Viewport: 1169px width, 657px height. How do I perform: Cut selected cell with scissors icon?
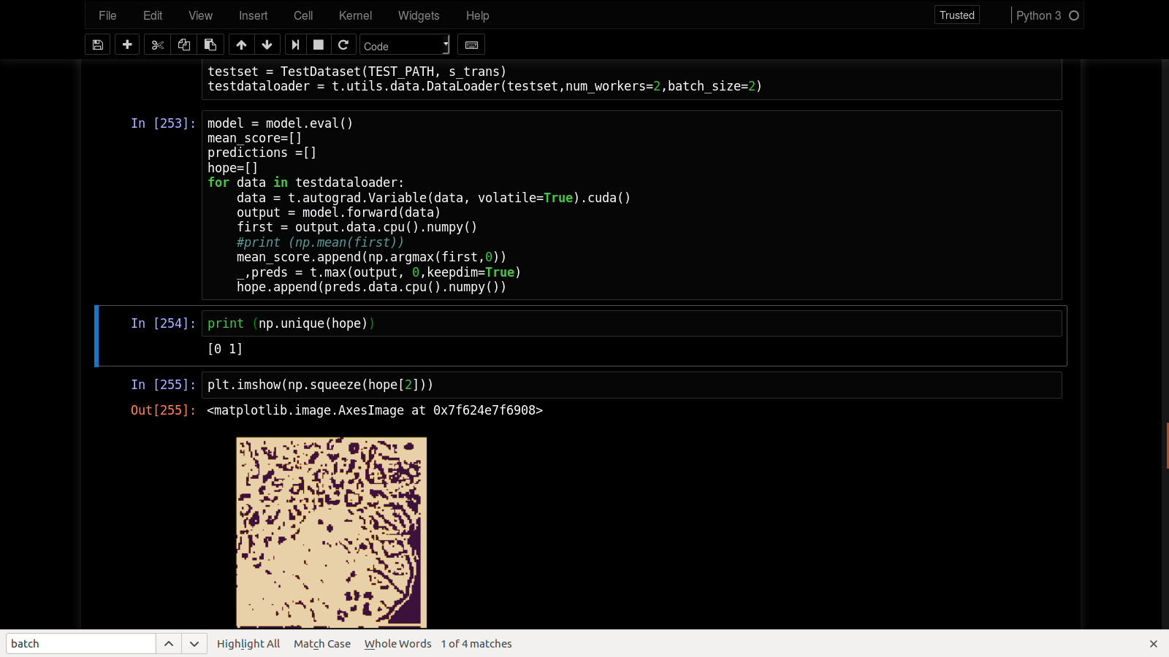pyautogui.click(x=157, y=45)
